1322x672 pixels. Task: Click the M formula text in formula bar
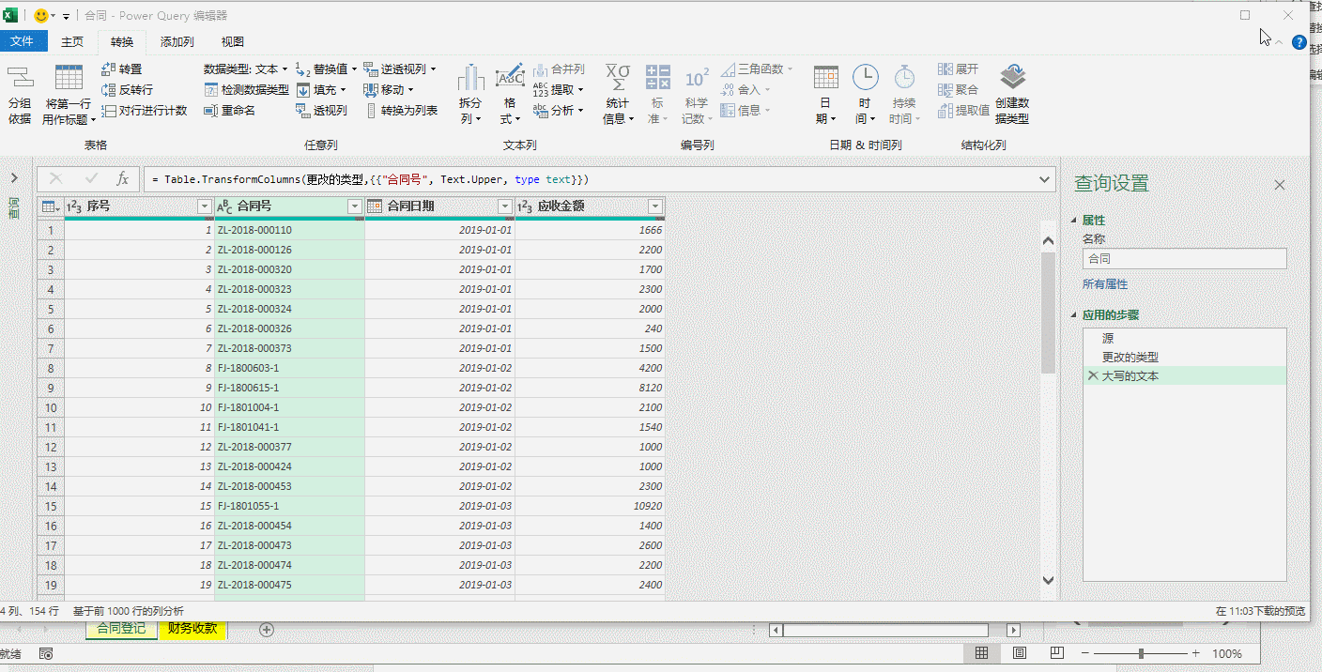[370, 178]
